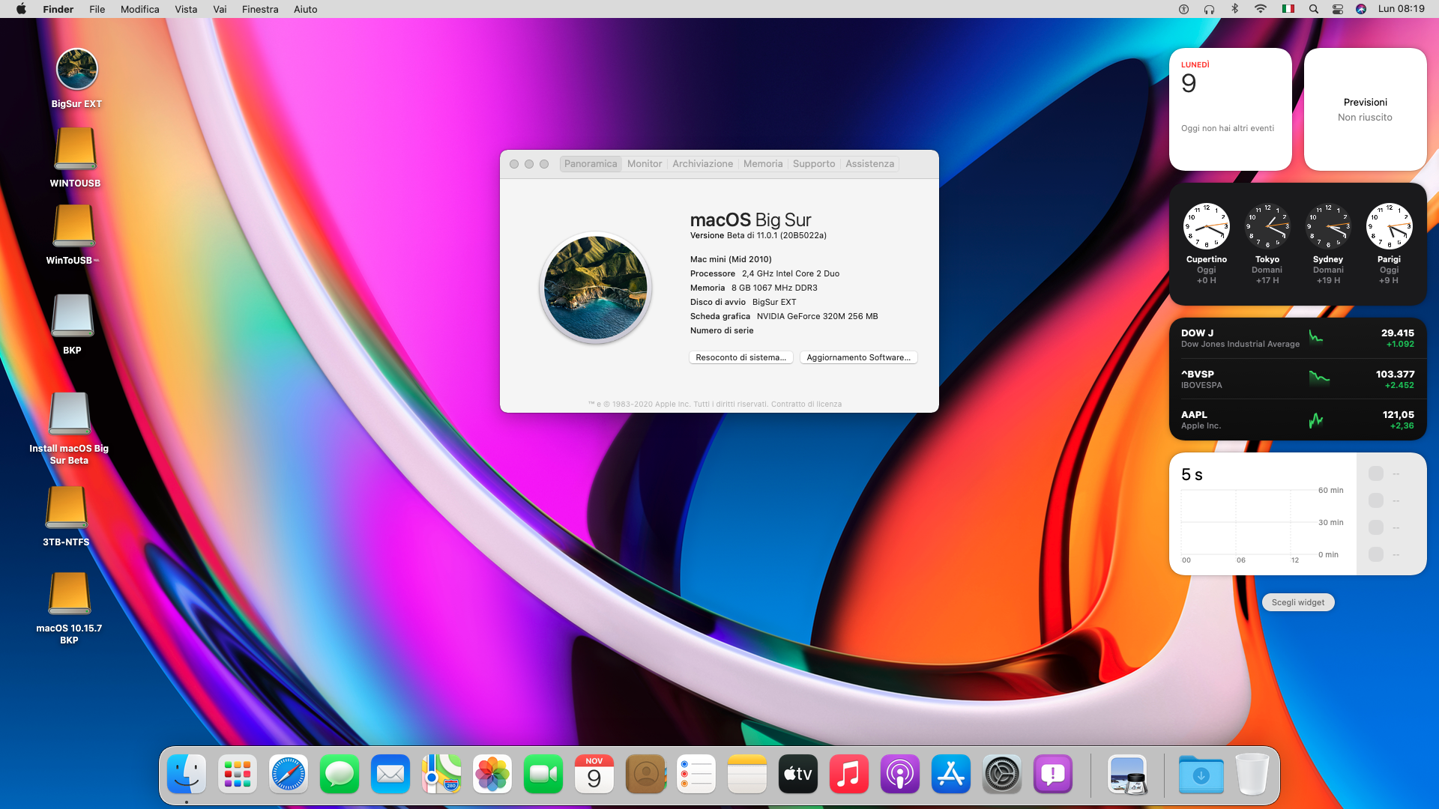The width and height of the screenshot is (1439, 809).
Task: Open the Apple TV app
Action: pos(798,774)
